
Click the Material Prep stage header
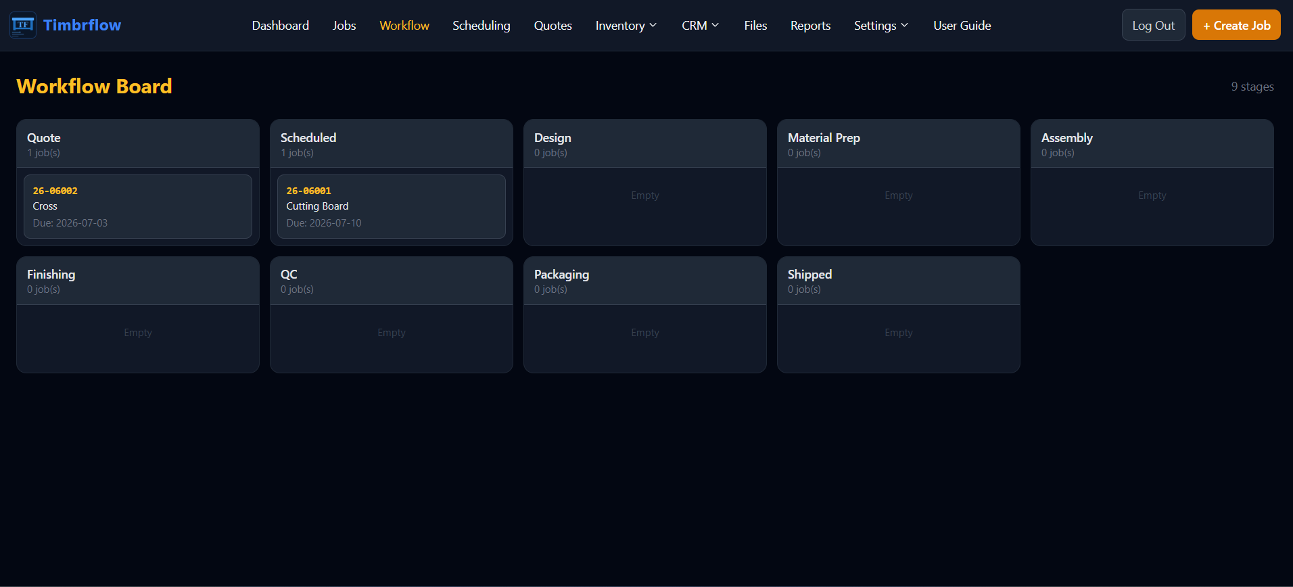899,144
